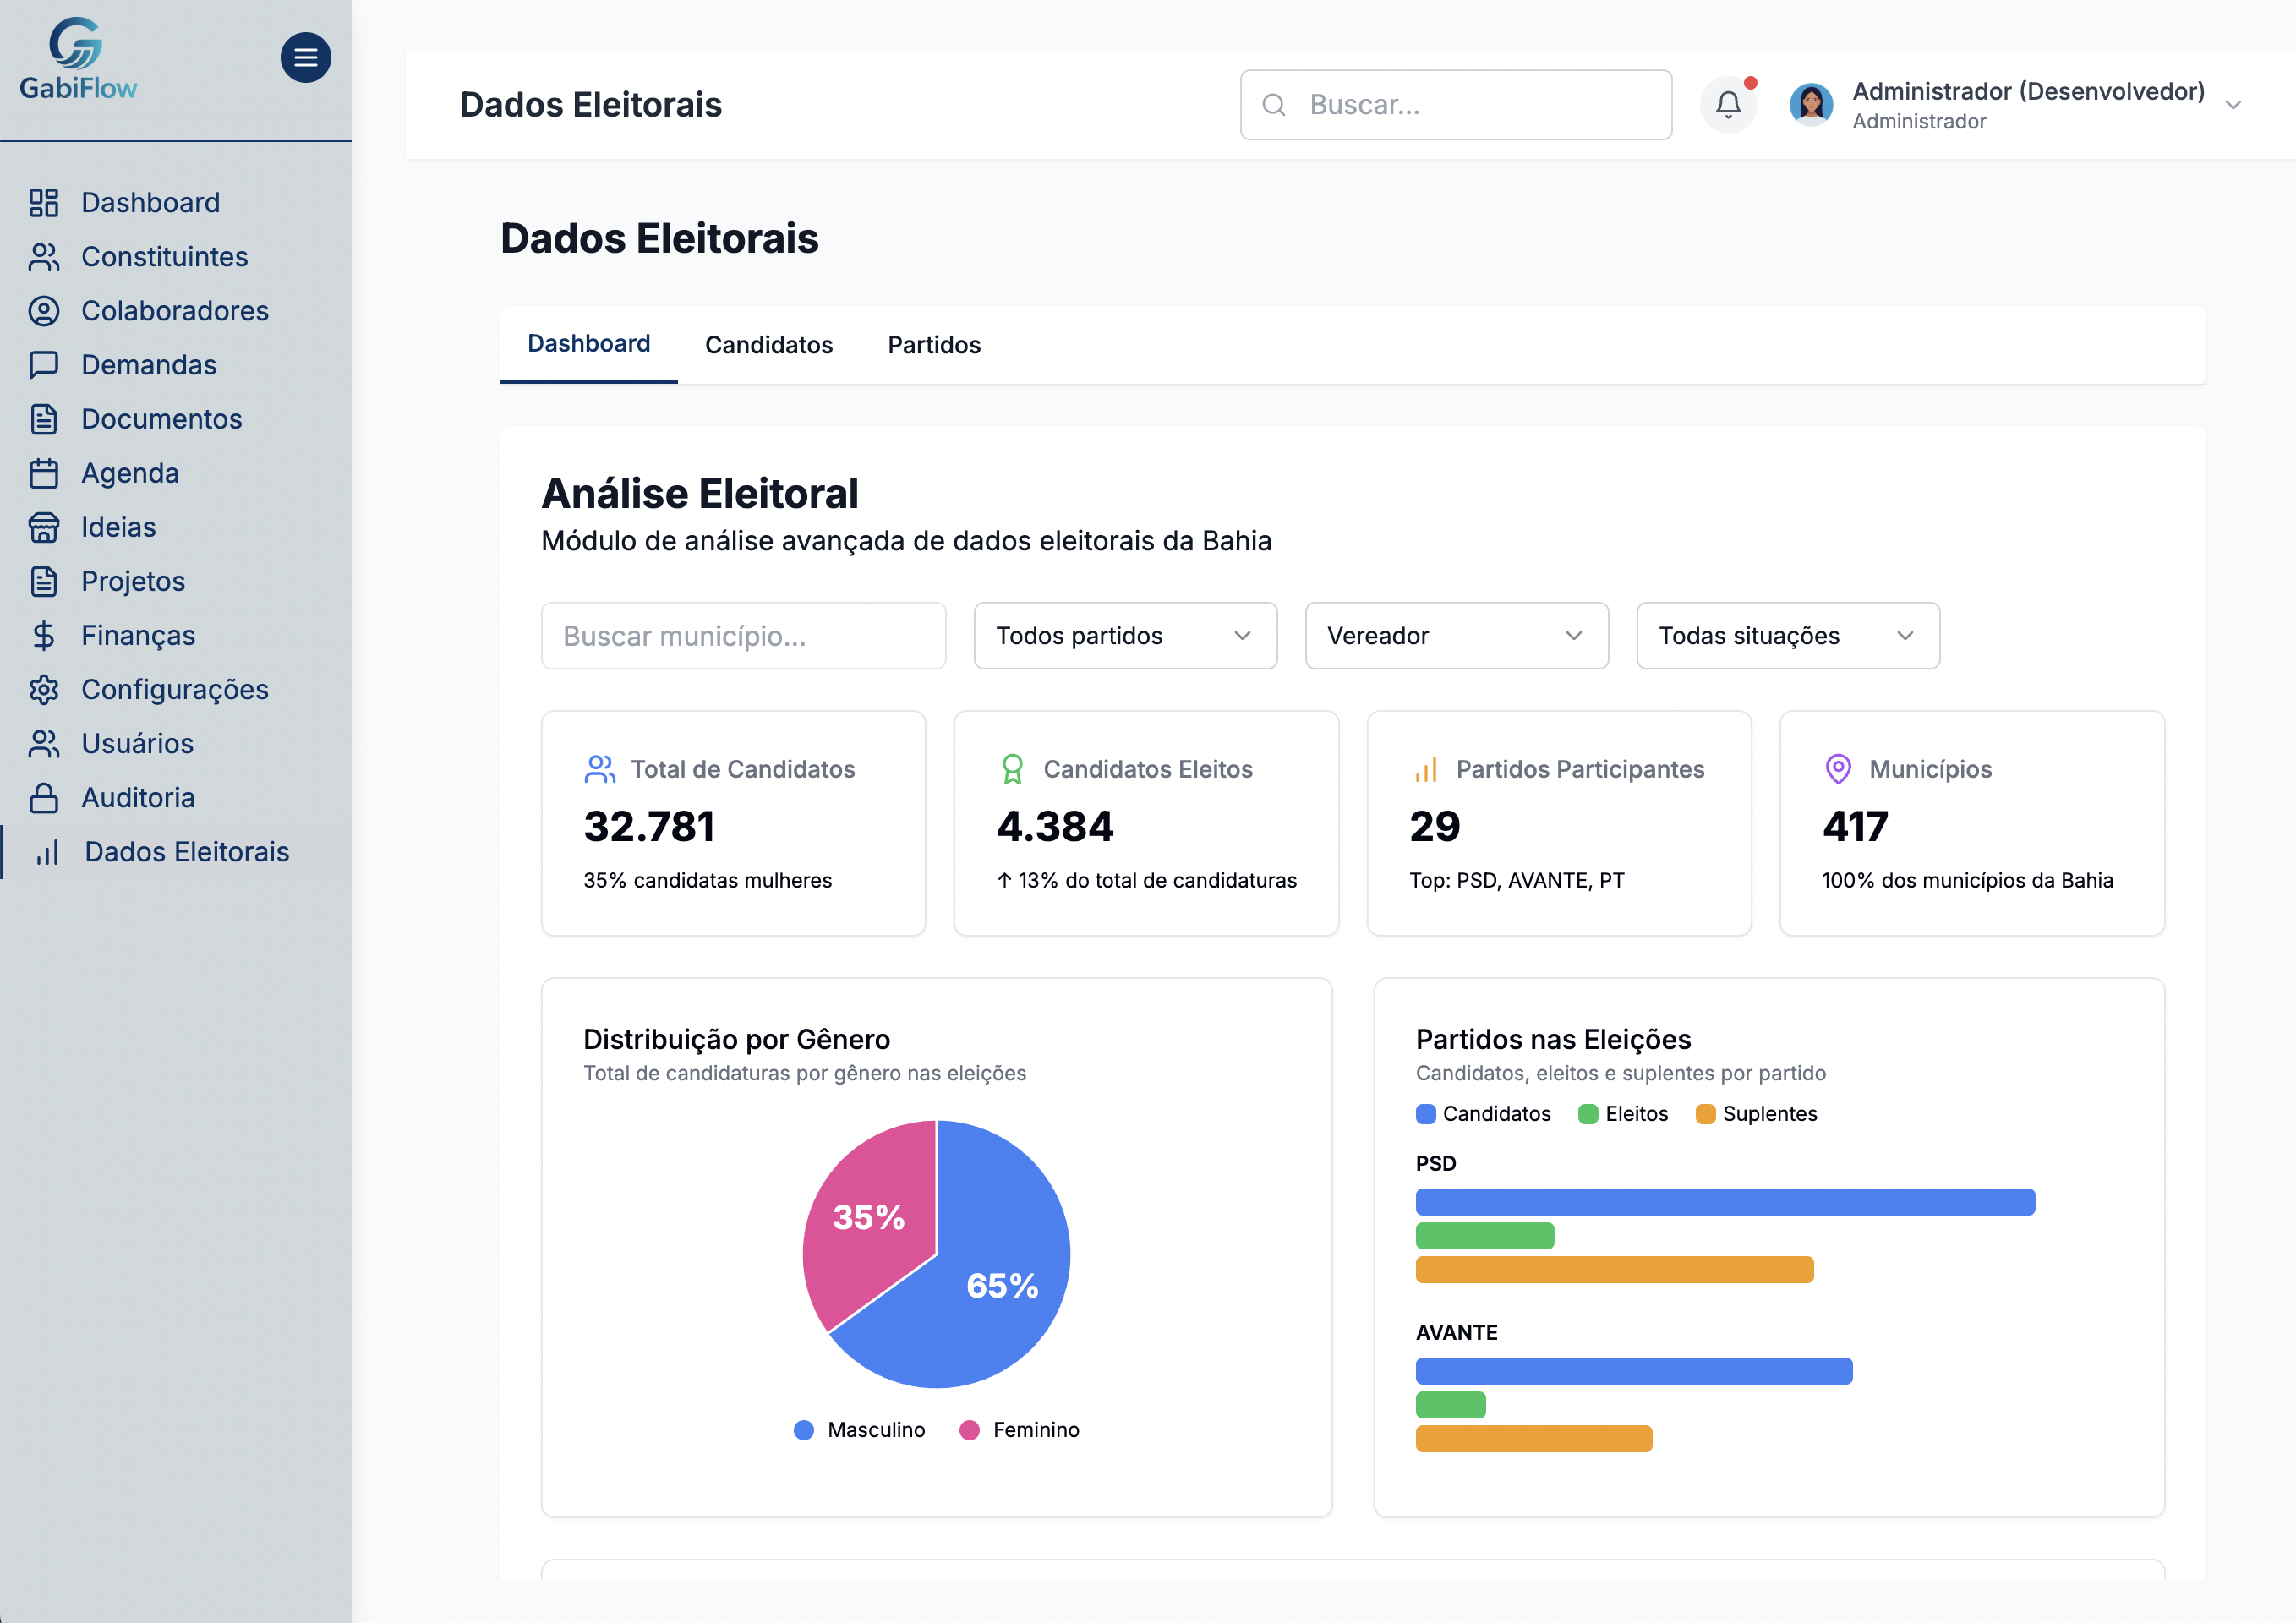Open the Todos partidos dropdown
Viewport: 2296px width, 1623px height.
point(1124,635)
